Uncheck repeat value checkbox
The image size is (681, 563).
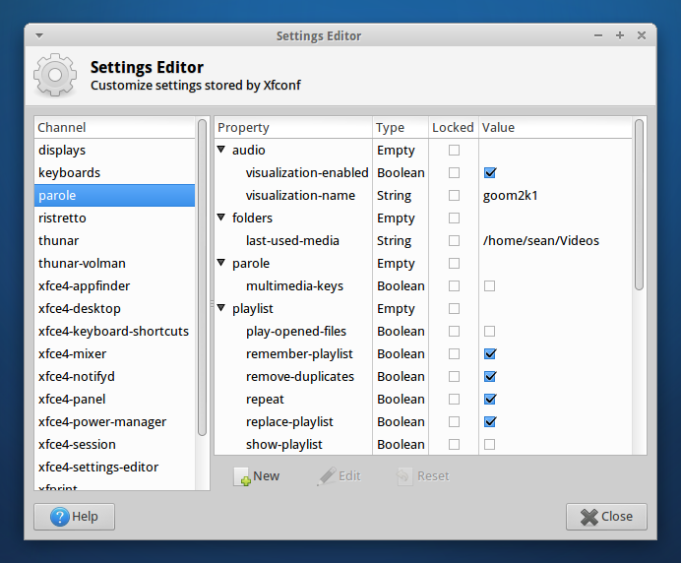490,400
